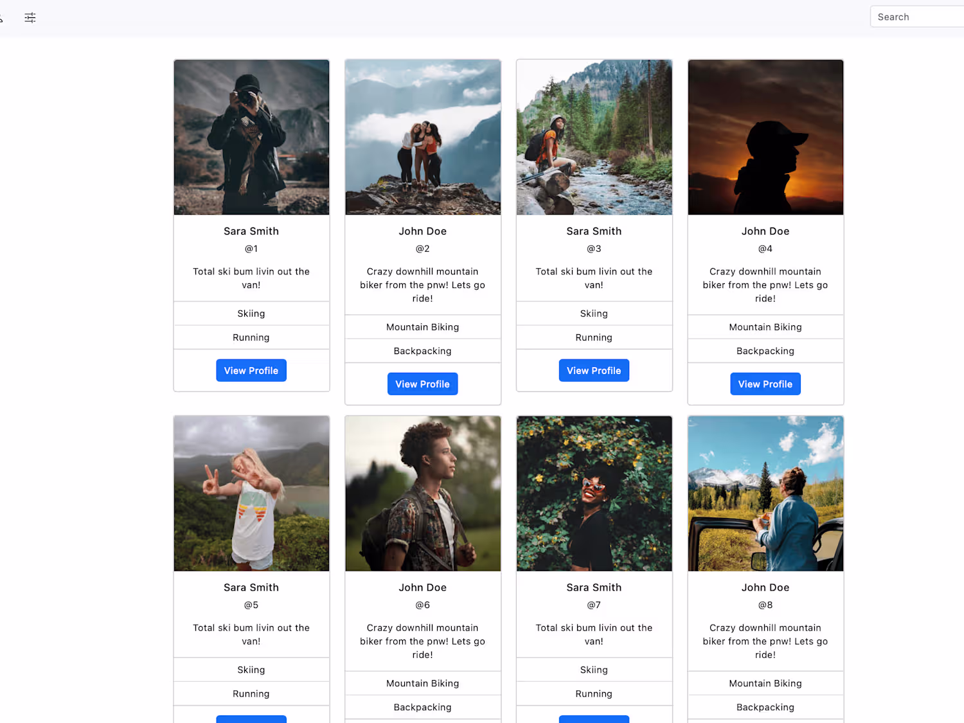The width and height of the screenshot is (964, 723).
Task: Choose the Skiing item on card @1
Action: point(251,314)
